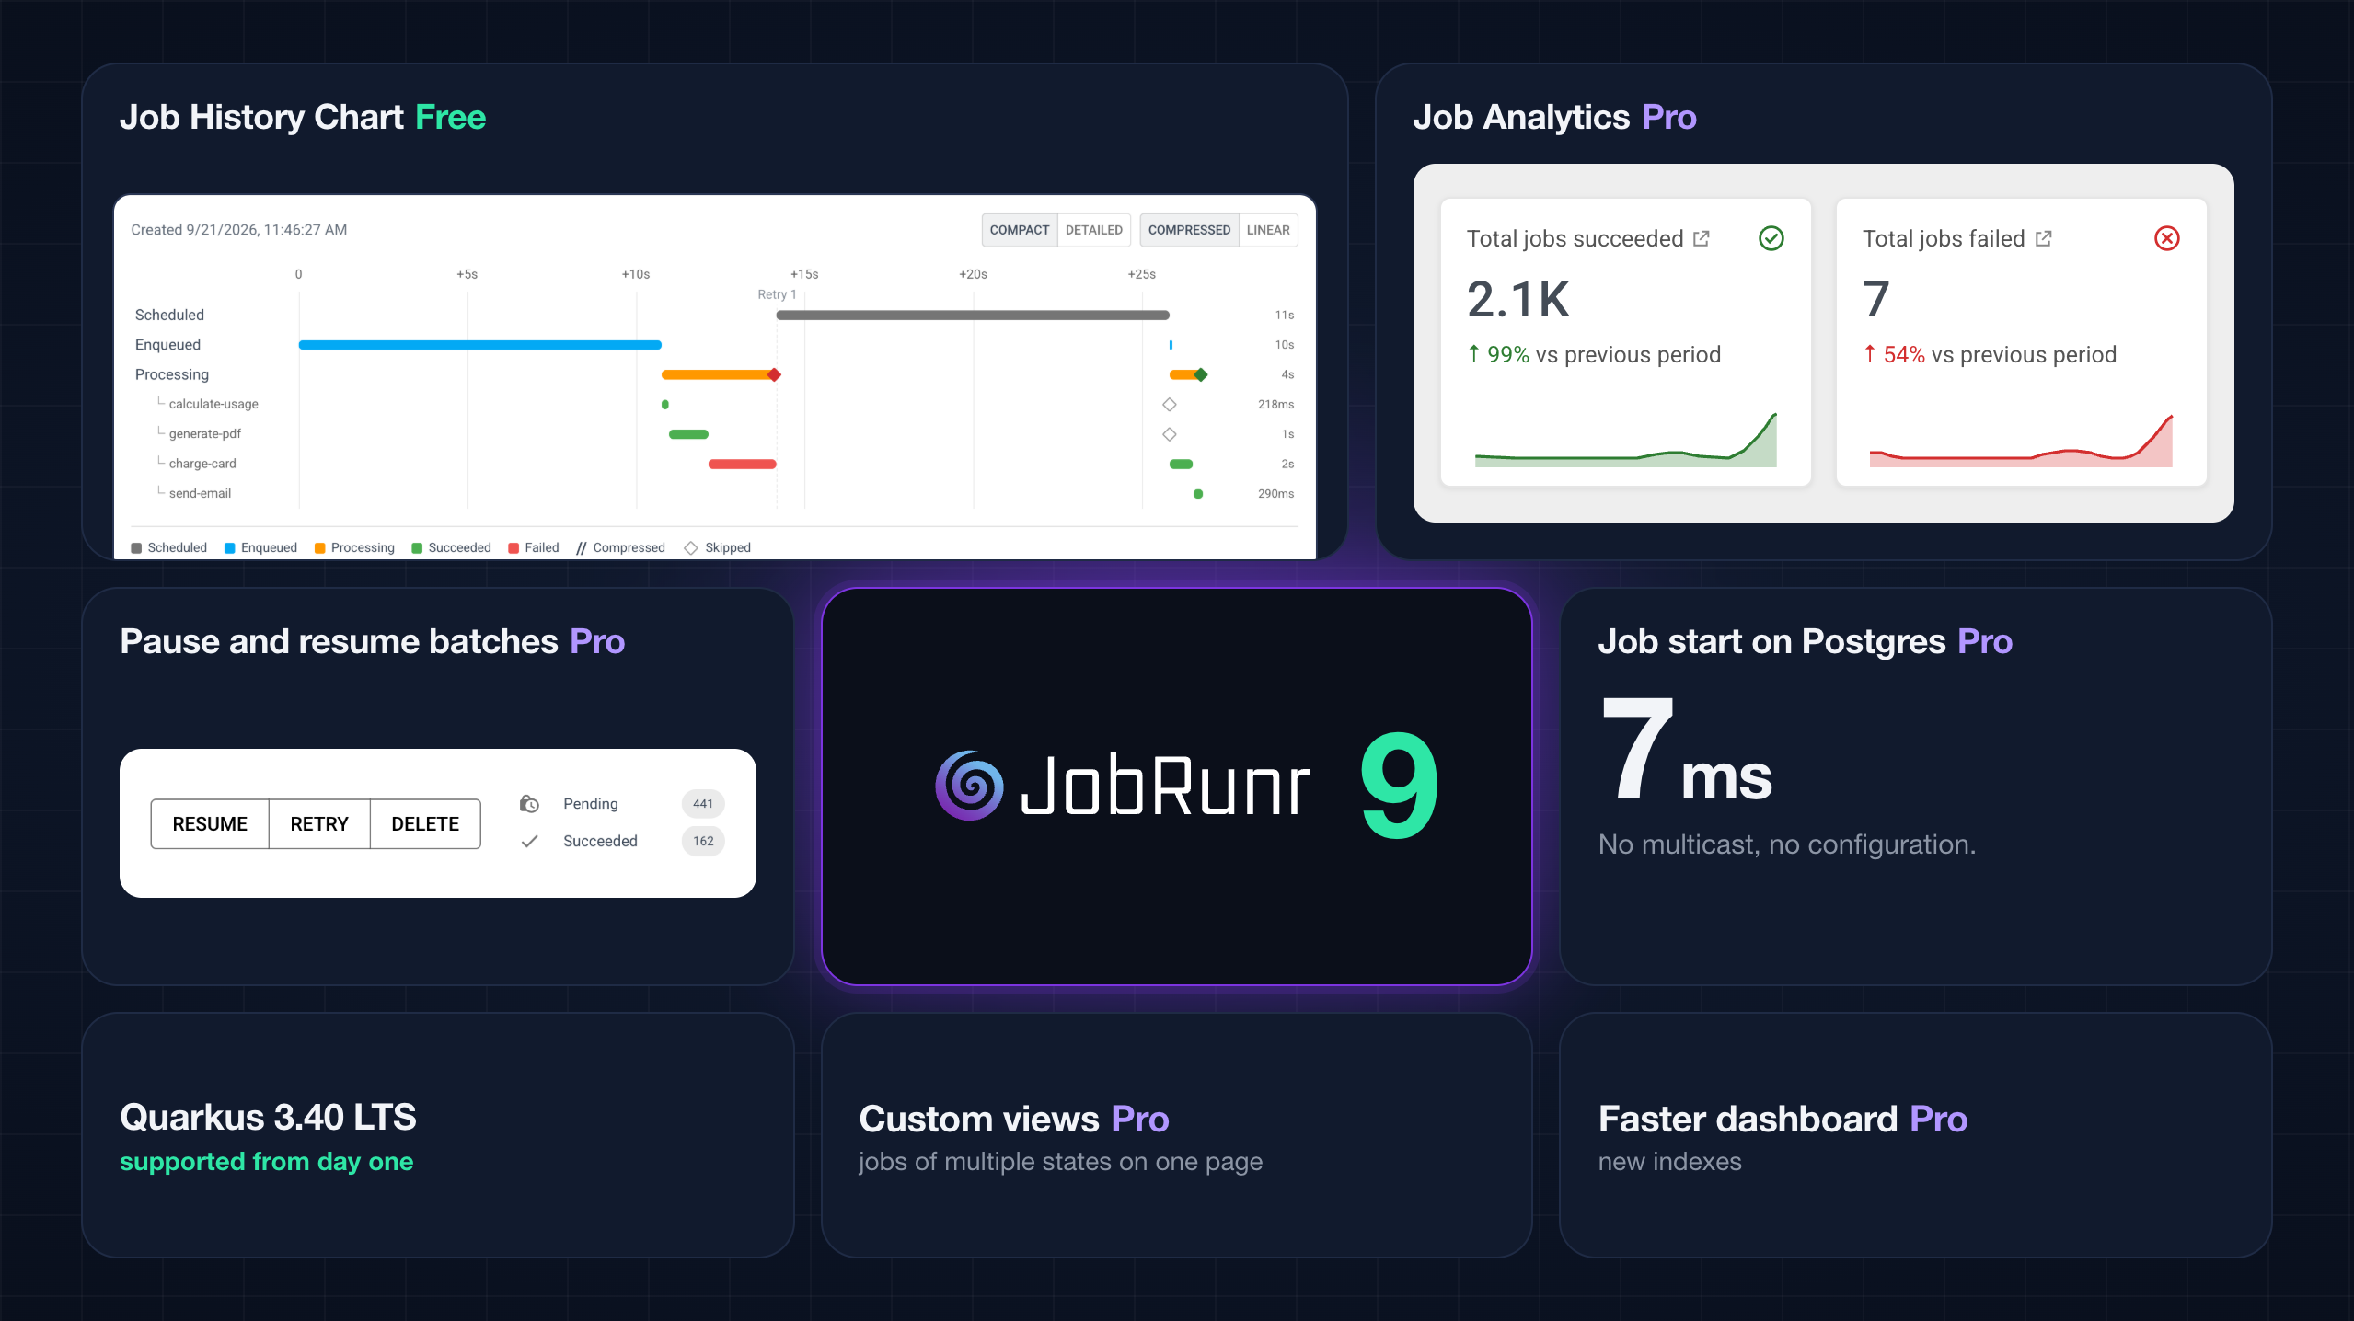Image resolution: width=2354 pixels, height=1321 pixels.
Task: Select the generate-pdf child job row
Action: (x=713, y=434)
